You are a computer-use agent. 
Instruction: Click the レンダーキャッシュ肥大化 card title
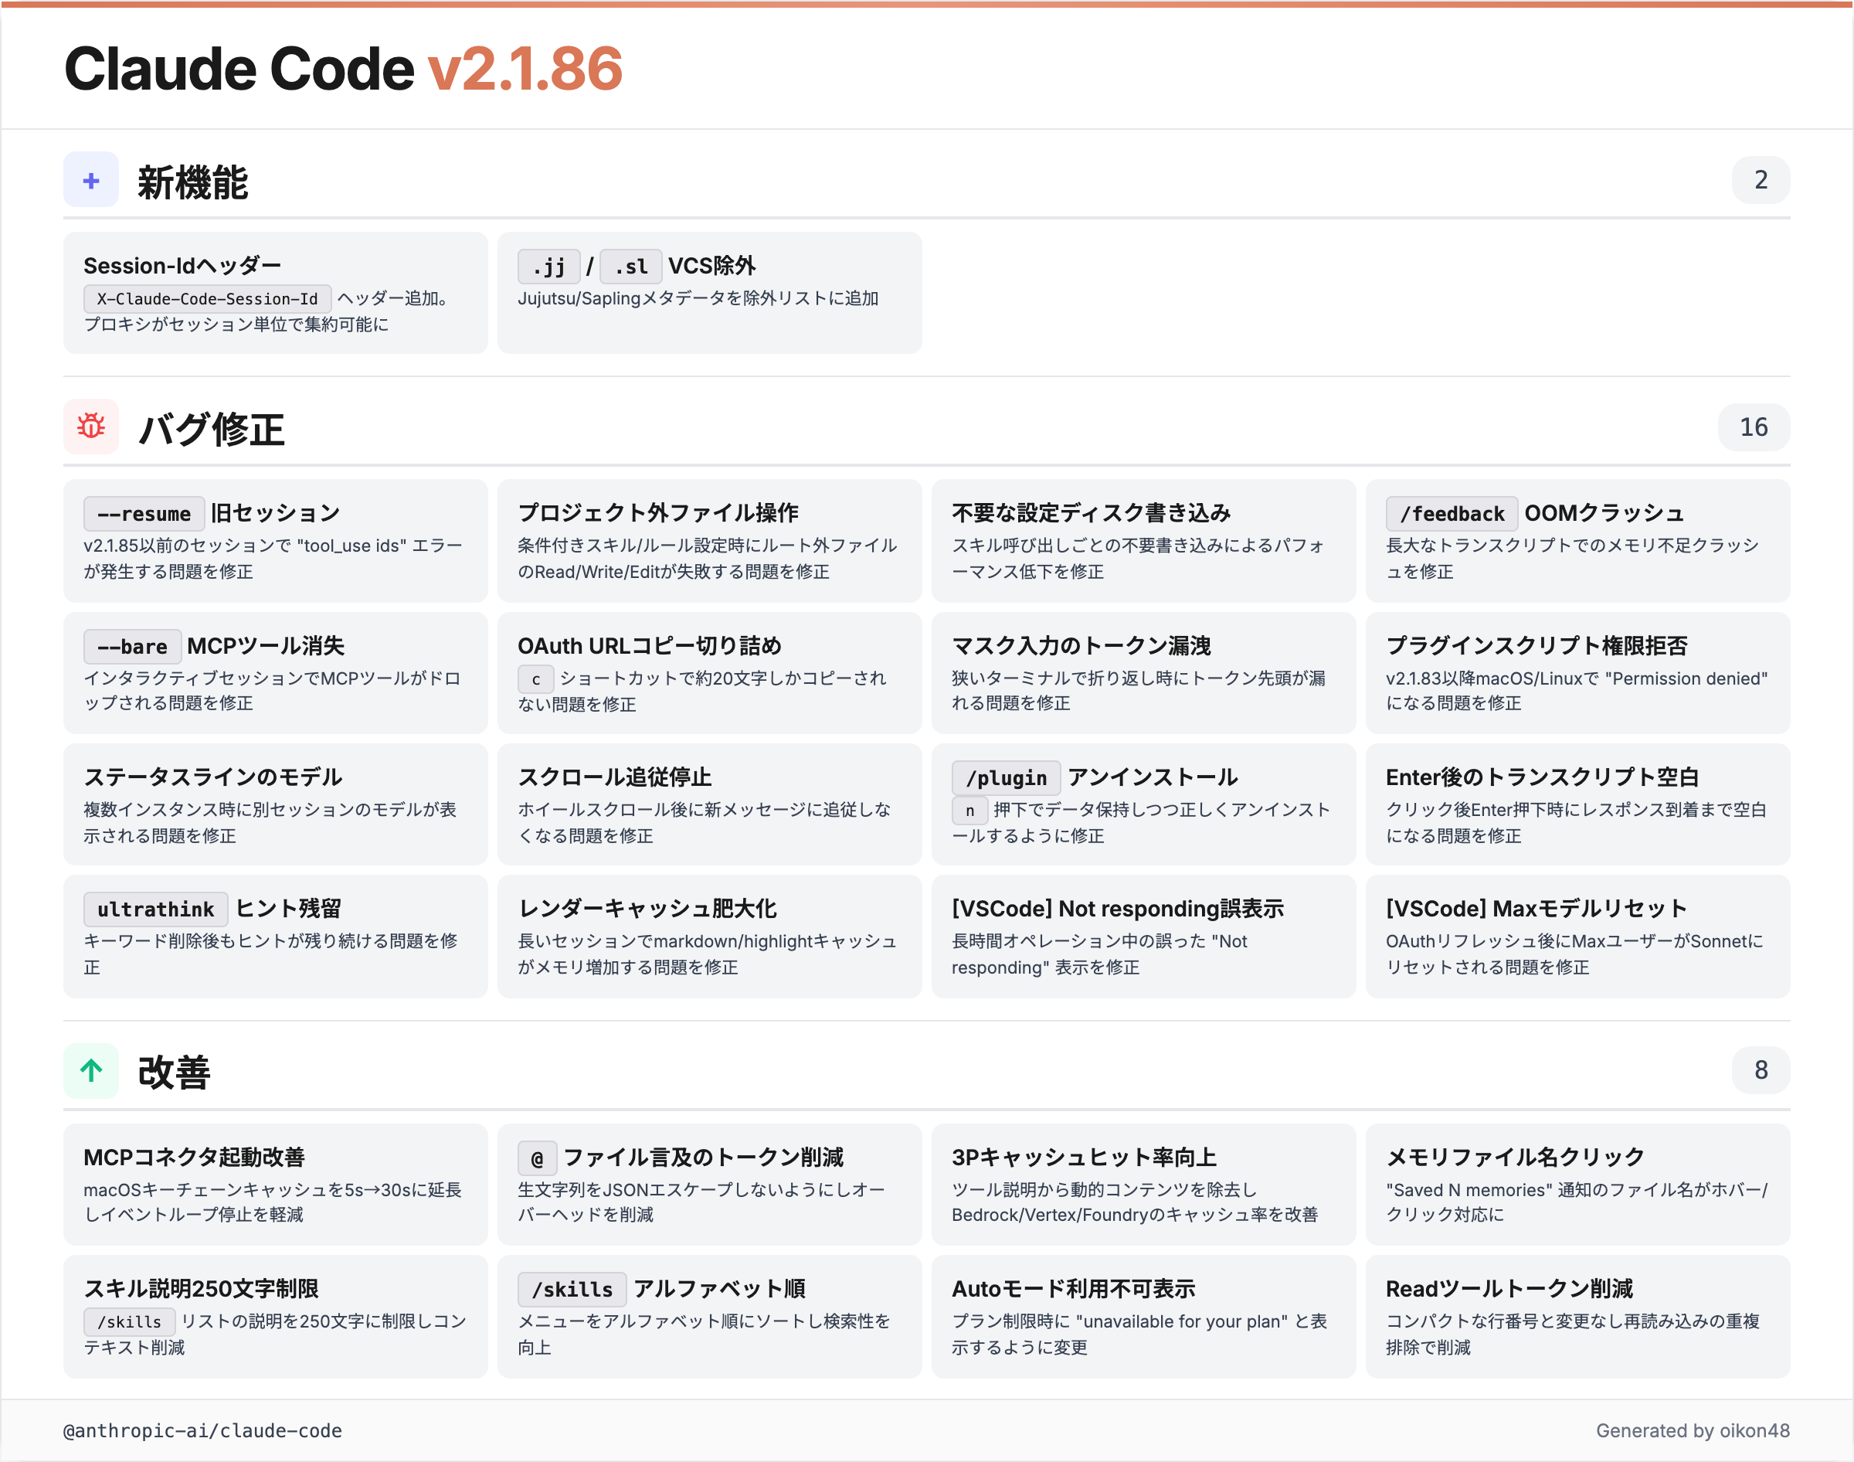647,908
